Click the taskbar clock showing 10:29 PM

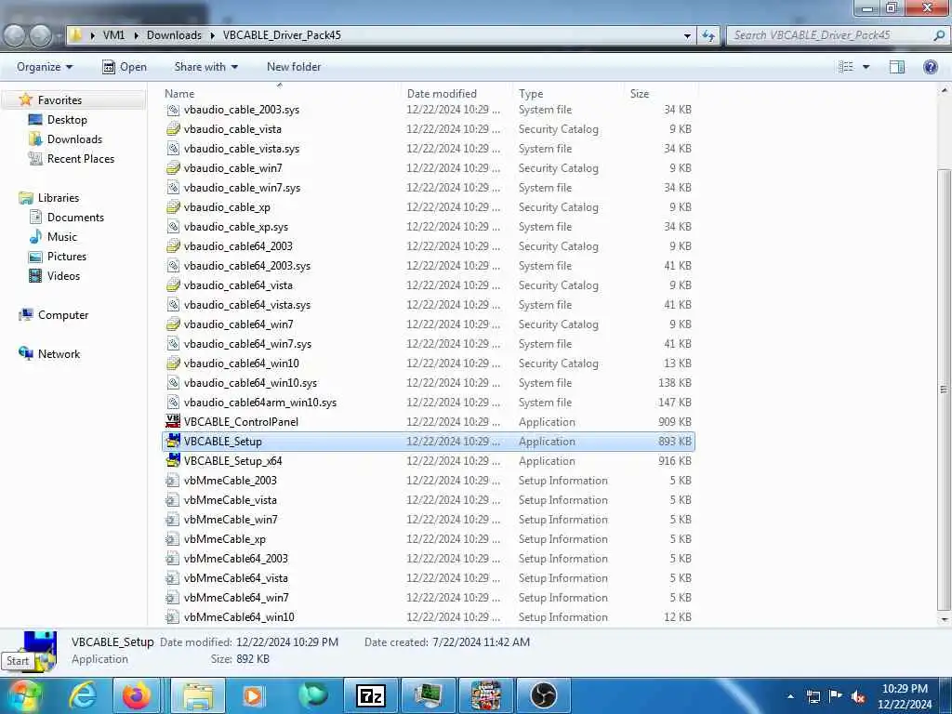tap(905, 696)
